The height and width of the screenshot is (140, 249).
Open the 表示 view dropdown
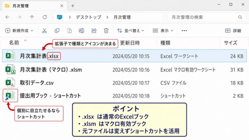[x=163, y=30]
